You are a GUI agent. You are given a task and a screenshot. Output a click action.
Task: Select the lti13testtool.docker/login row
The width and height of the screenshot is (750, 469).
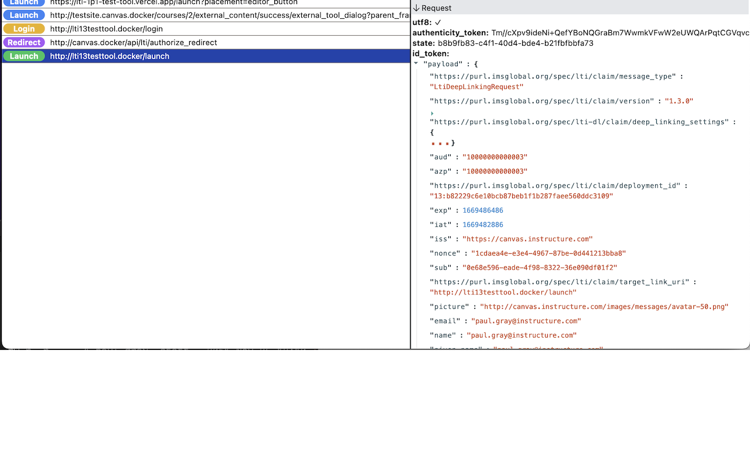click(206, 29)
